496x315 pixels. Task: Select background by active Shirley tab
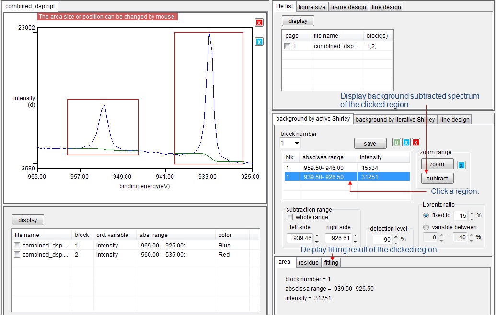(313, 118)
